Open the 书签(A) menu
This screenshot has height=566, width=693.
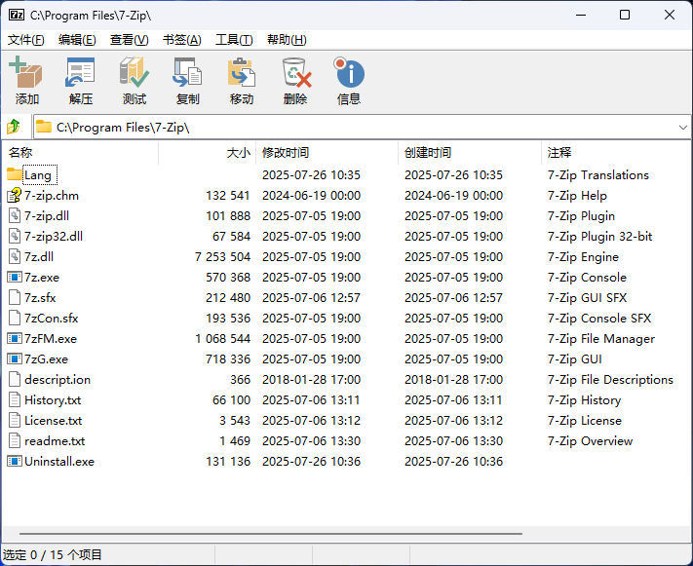coord(181,40)
